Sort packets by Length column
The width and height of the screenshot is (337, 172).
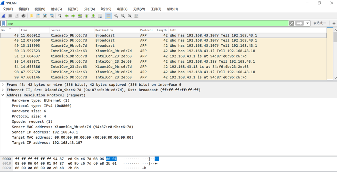162,30
